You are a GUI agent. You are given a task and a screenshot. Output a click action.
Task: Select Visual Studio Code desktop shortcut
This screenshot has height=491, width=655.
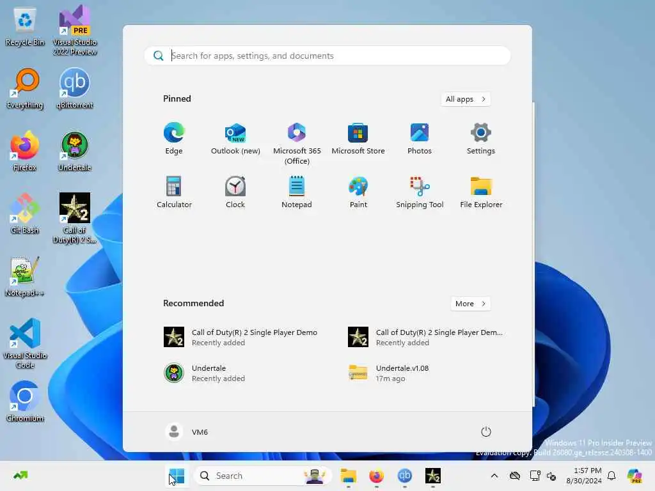[25, 343]
